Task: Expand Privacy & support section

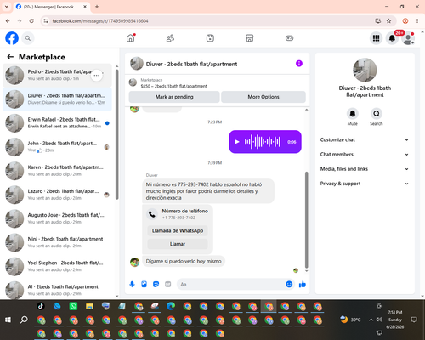Action: click(x=365, y=184)
